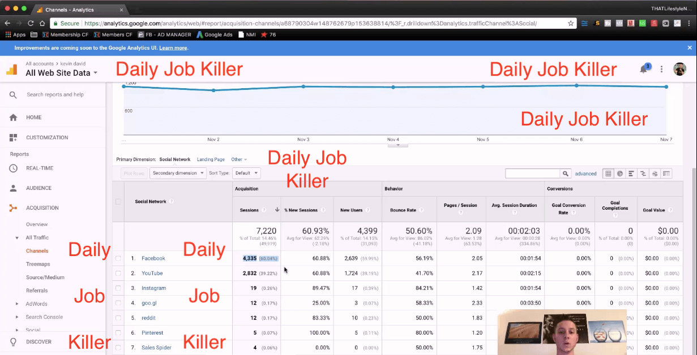Reload the page with the refresh icon
Screen dimensions: 697x355
tap(30, 23)
